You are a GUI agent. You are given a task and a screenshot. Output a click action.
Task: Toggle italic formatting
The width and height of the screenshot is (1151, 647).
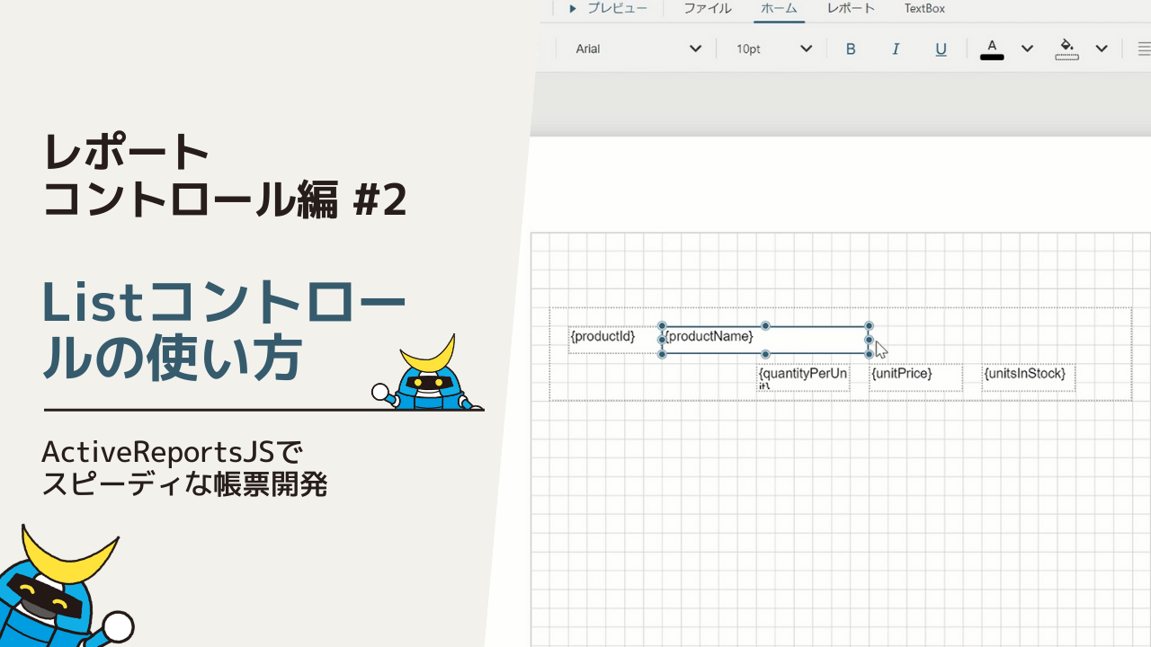(x=896, y=49)
